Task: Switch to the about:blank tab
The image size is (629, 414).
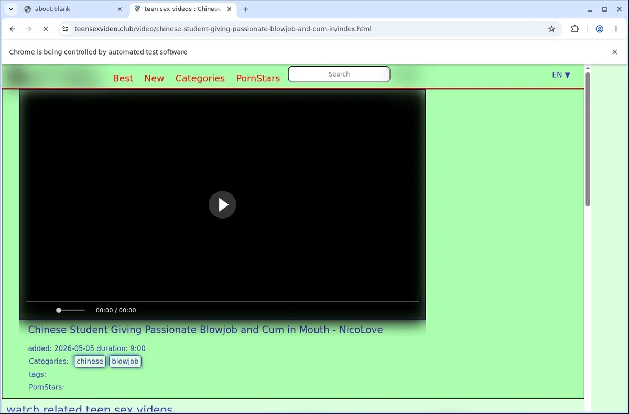Action: [x=73, y=9]
